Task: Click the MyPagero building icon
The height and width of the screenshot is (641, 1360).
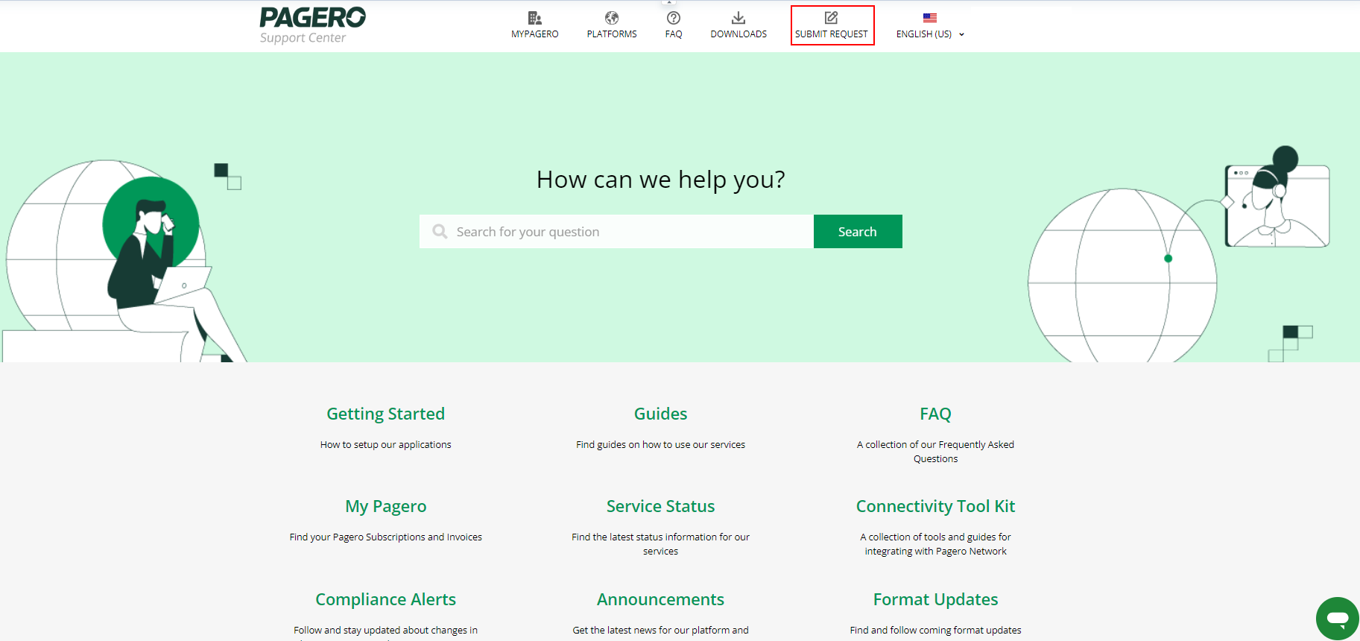Action: 534,18
